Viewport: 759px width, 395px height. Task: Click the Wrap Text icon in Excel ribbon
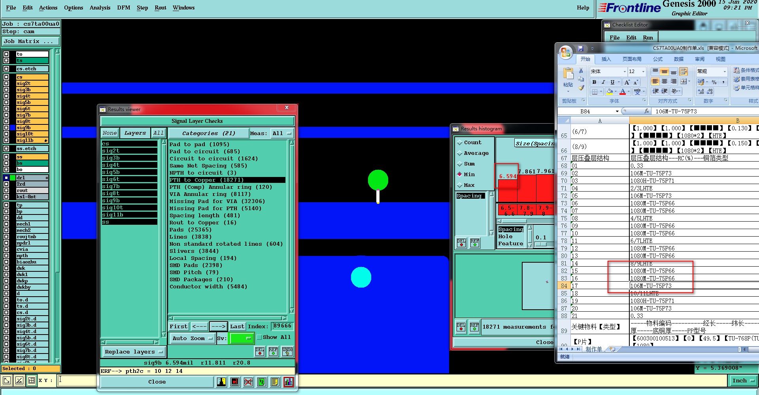pos(683,71)
